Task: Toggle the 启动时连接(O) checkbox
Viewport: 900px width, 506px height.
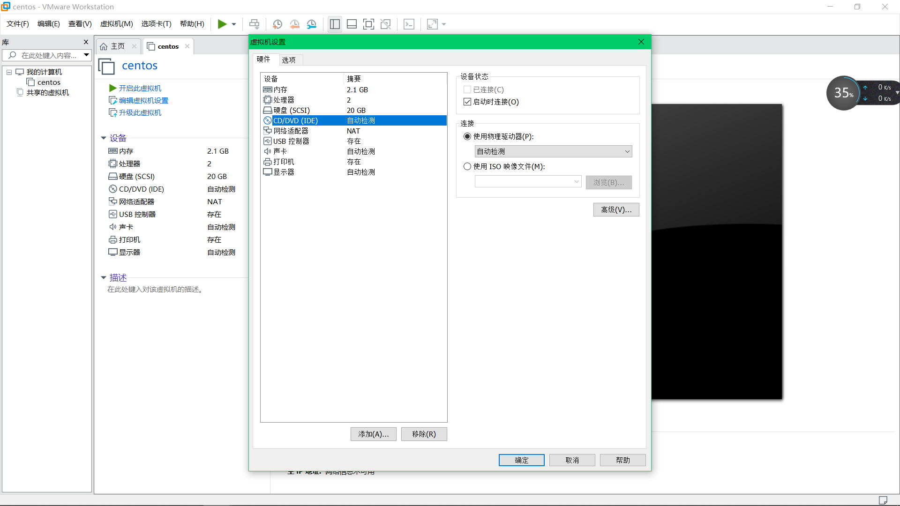Action: [467, 102]
